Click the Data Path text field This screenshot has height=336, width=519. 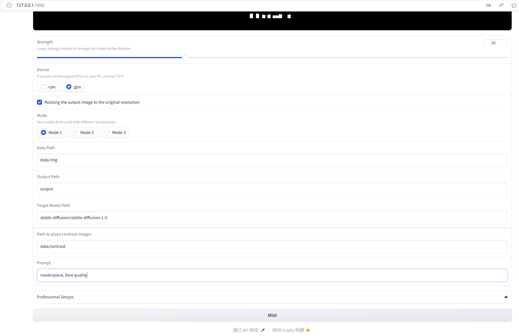(x=272, y=160)
